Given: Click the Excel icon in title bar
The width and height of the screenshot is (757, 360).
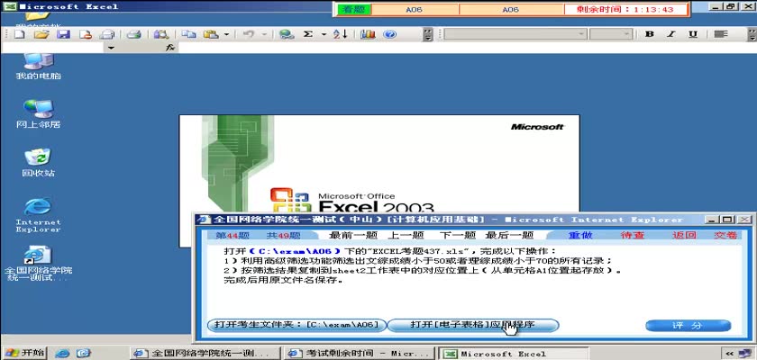Looking at the screenshot, I should coord(10,6).
